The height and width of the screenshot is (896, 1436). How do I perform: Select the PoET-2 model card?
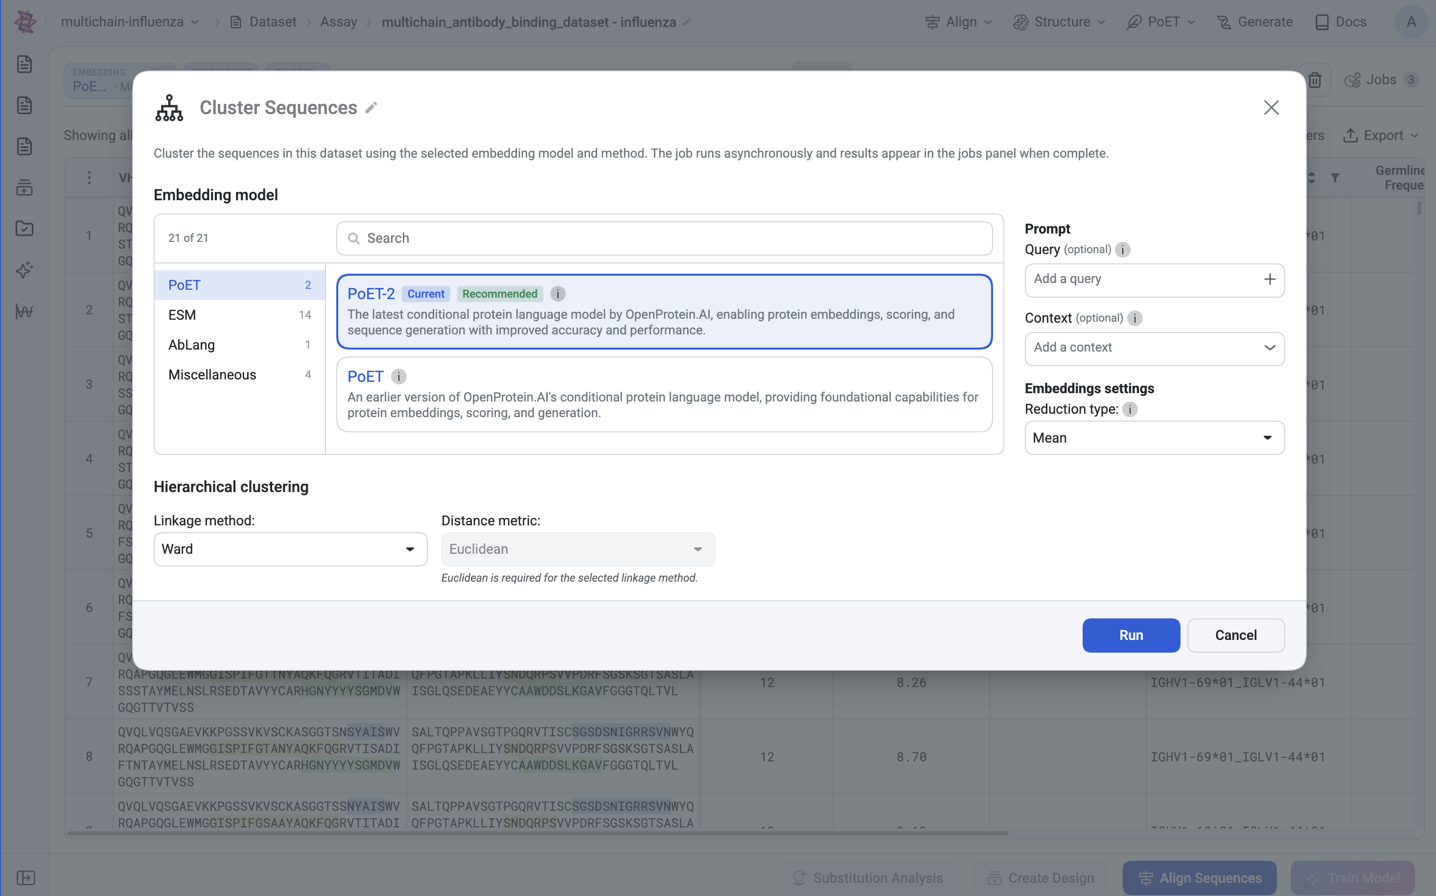[x=664, y=312]
